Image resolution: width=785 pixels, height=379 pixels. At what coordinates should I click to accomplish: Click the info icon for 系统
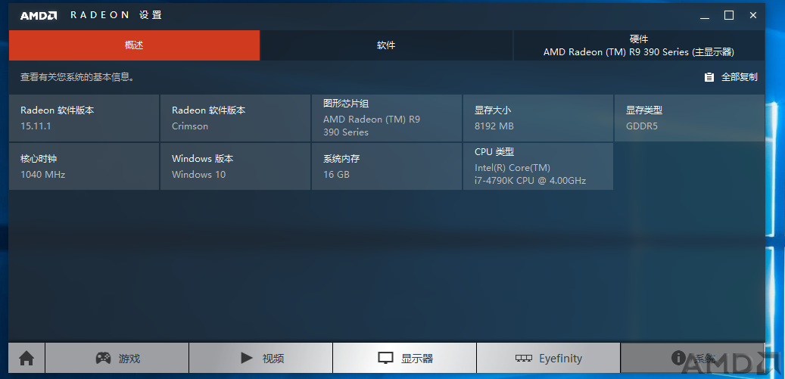(x=678, y=358)
